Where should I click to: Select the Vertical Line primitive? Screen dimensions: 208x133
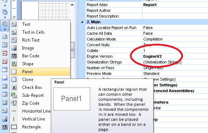31,119
